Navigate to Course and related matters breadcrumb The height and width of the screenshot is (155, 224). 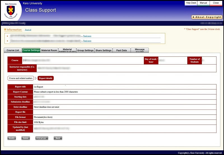tap(21, 78)
